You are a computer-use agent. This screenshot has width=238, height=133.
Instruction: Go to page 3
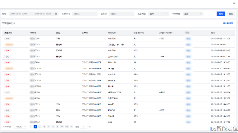[x=44, y=127]
